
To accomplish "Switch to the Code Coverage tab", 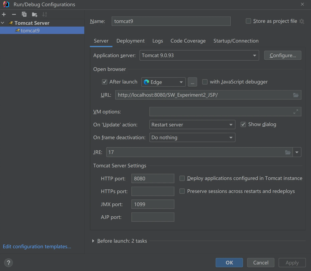I will [x=188, y=41].
